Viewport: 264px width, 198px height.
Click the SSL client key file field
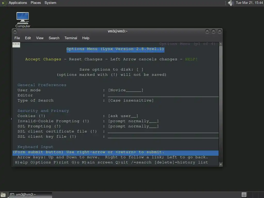163,137
